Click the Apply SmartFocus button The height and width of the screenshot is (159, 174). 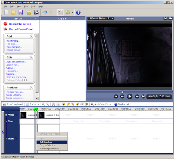pyautogui.click(x=101, y=104)
